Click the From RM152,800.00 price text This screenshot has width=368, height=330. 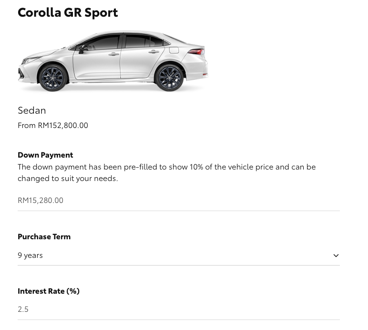pyautogui.click(x=53, y=125)
